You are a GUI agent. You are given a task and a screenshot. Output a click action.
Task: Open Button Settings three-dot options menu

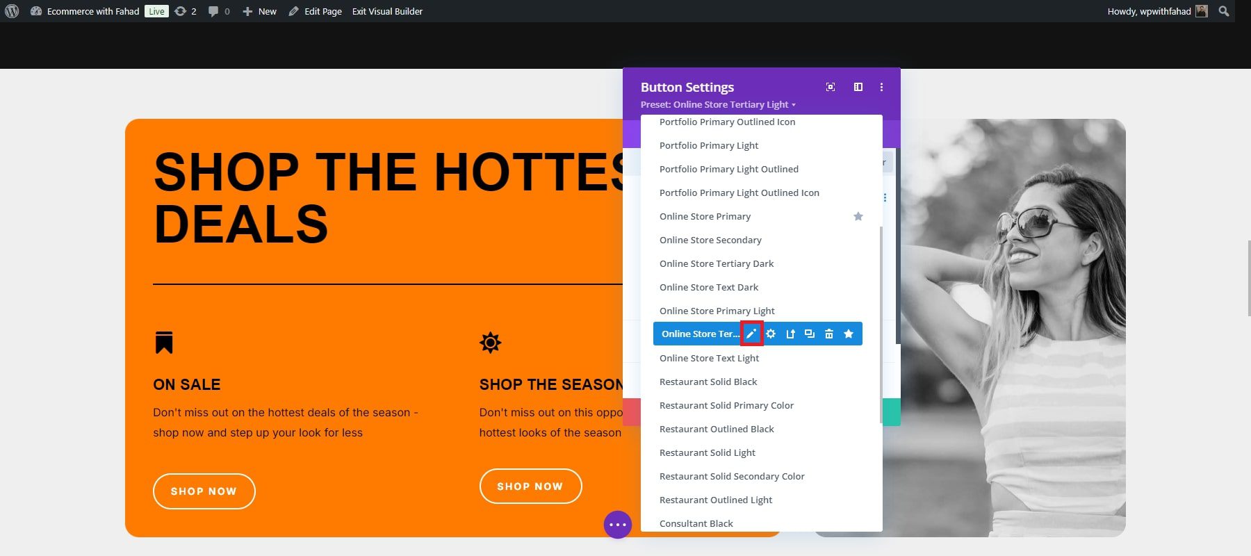[881, 87]
